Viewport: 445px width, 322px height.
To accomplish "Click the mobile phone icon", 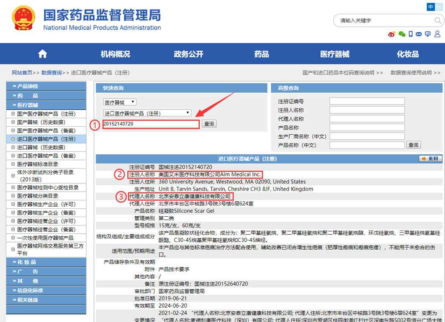I will point(411,34).
